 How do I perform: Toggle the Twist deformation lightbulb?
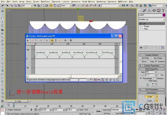[x=157, y=101]
